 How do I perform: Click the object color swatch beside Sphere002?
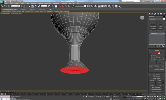164,16
